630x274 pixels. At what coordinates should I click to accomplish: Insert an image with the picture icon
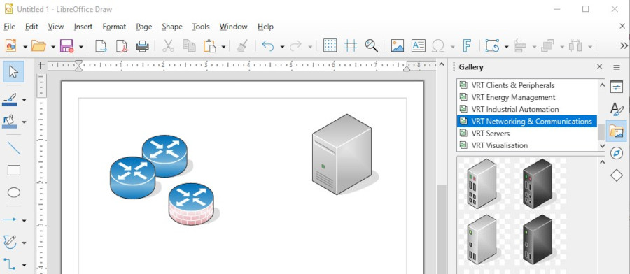(x=398, y=45)
